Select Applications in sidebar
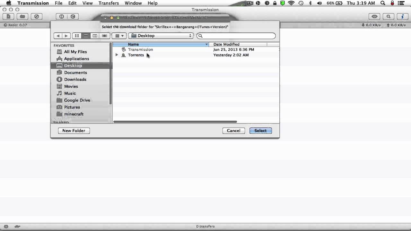Image resolution: width=411 pixels, height=231 pixels. pos(76,59)
